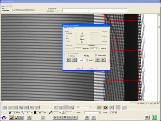Select the Defects tab in dialog

66,28
